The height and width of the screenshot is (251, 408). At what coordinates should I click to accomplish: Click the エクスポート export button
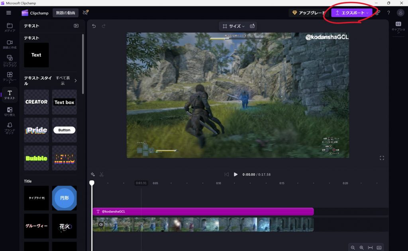pyautogui.click(x=351, y=13)
